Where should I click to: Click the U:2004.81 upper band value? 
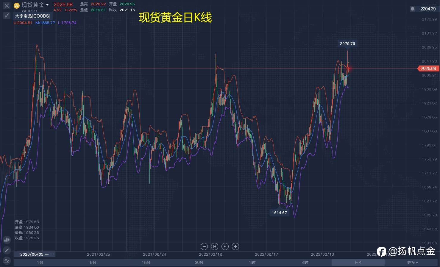[x=23, y=23]
